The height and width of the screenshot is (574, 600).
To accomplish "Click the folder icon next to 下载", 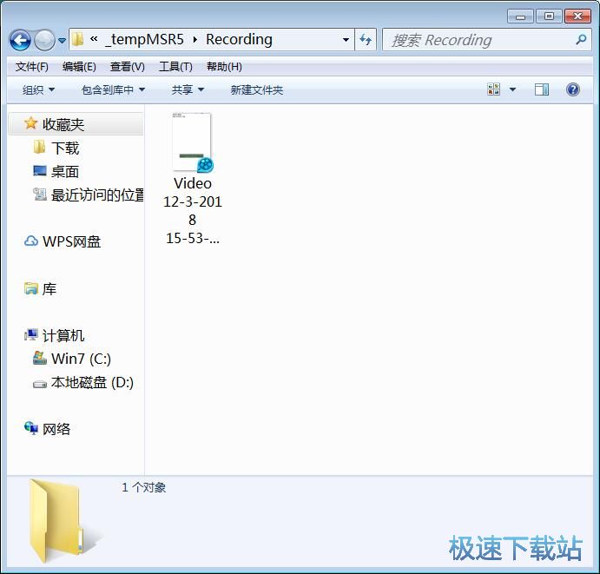I will (x=39, y=147).
